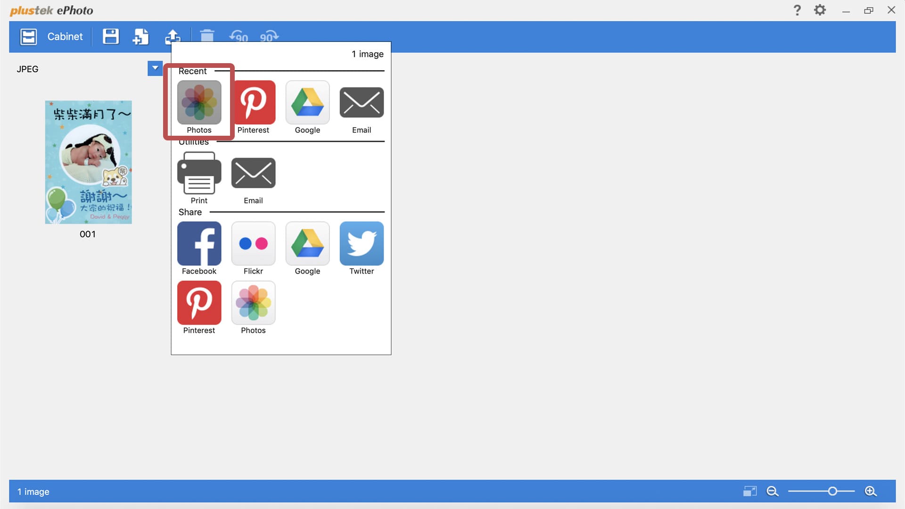The width and height of the screenshot is (905, 509).
Task: Choose Google Drive under Recent
Action: pos(307,107)
